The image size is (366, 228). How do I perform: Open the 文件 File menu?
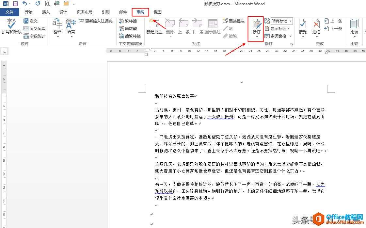tap(10, 12)
